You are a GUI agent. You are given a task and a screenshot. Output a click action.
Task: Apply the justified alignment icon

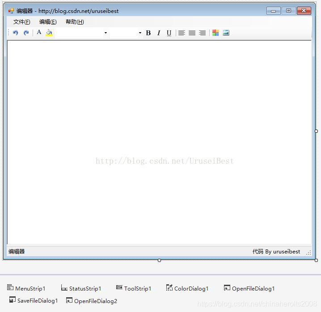(192, 33)
